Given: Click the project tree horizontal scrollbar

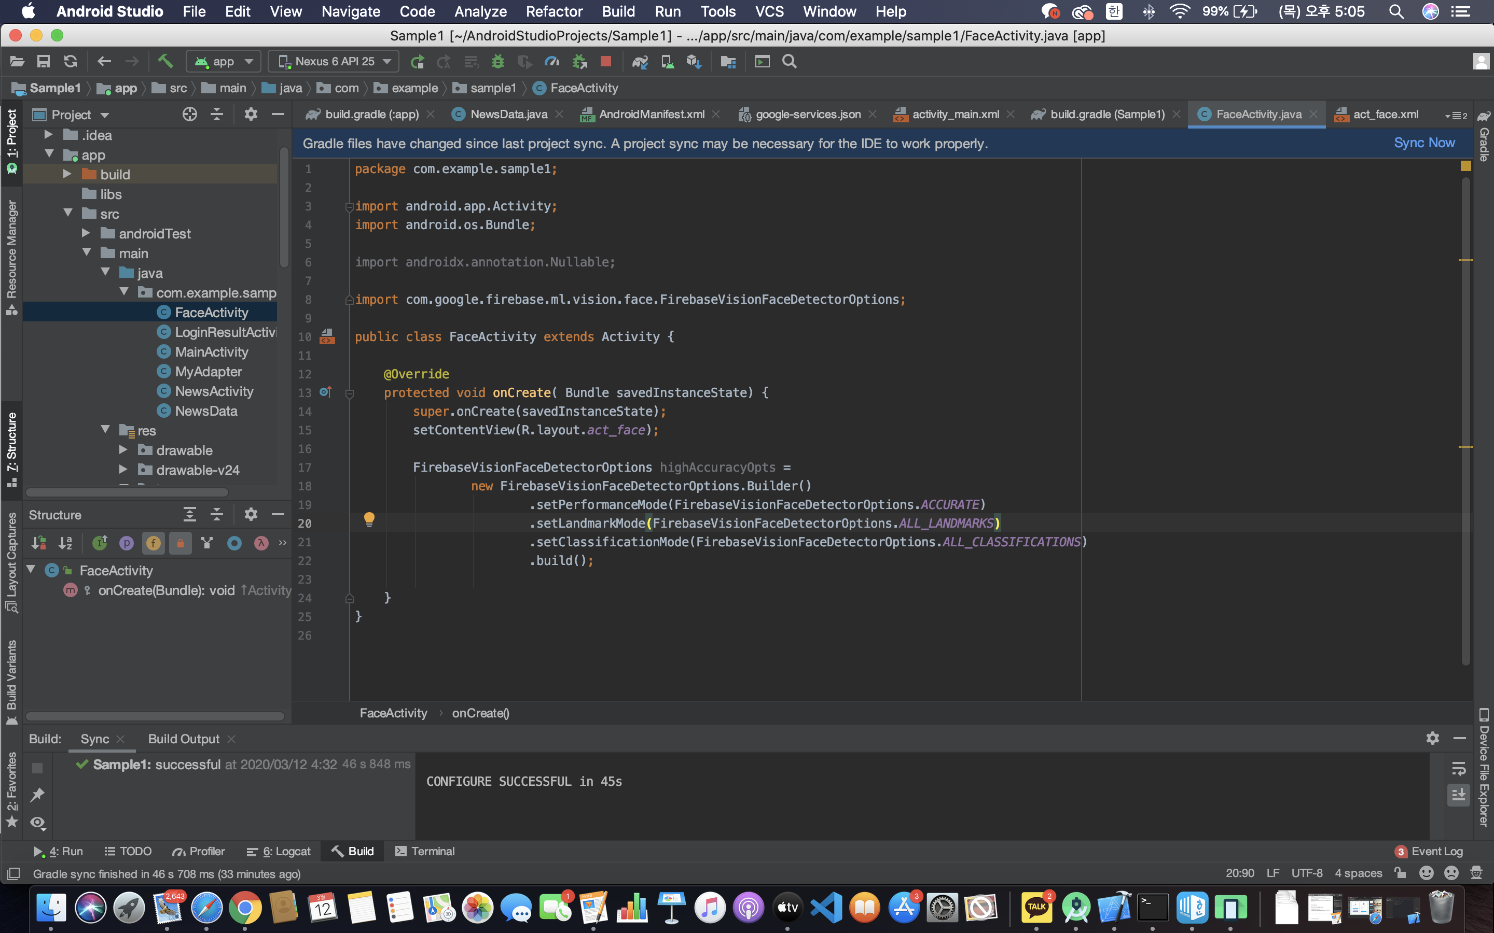Looking at the screenshot, I should point(127,492).
